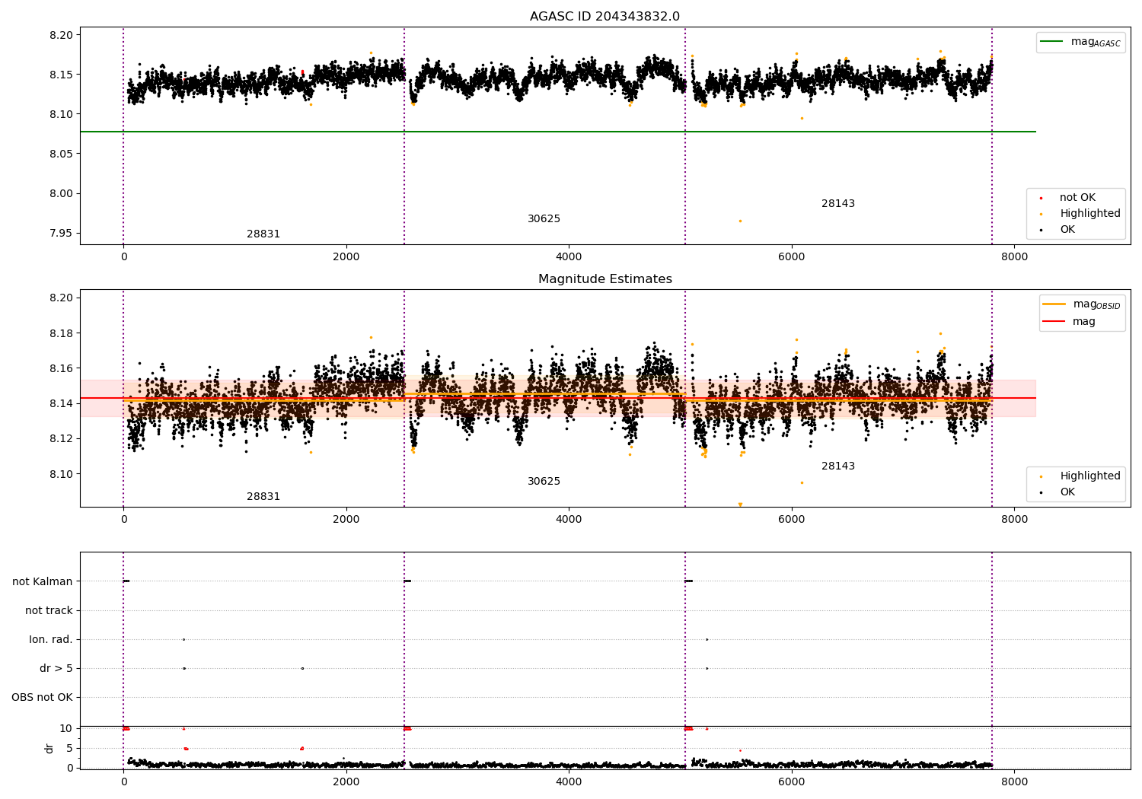Click the 8.00 y-axis tick label

(x=61, y=194)
